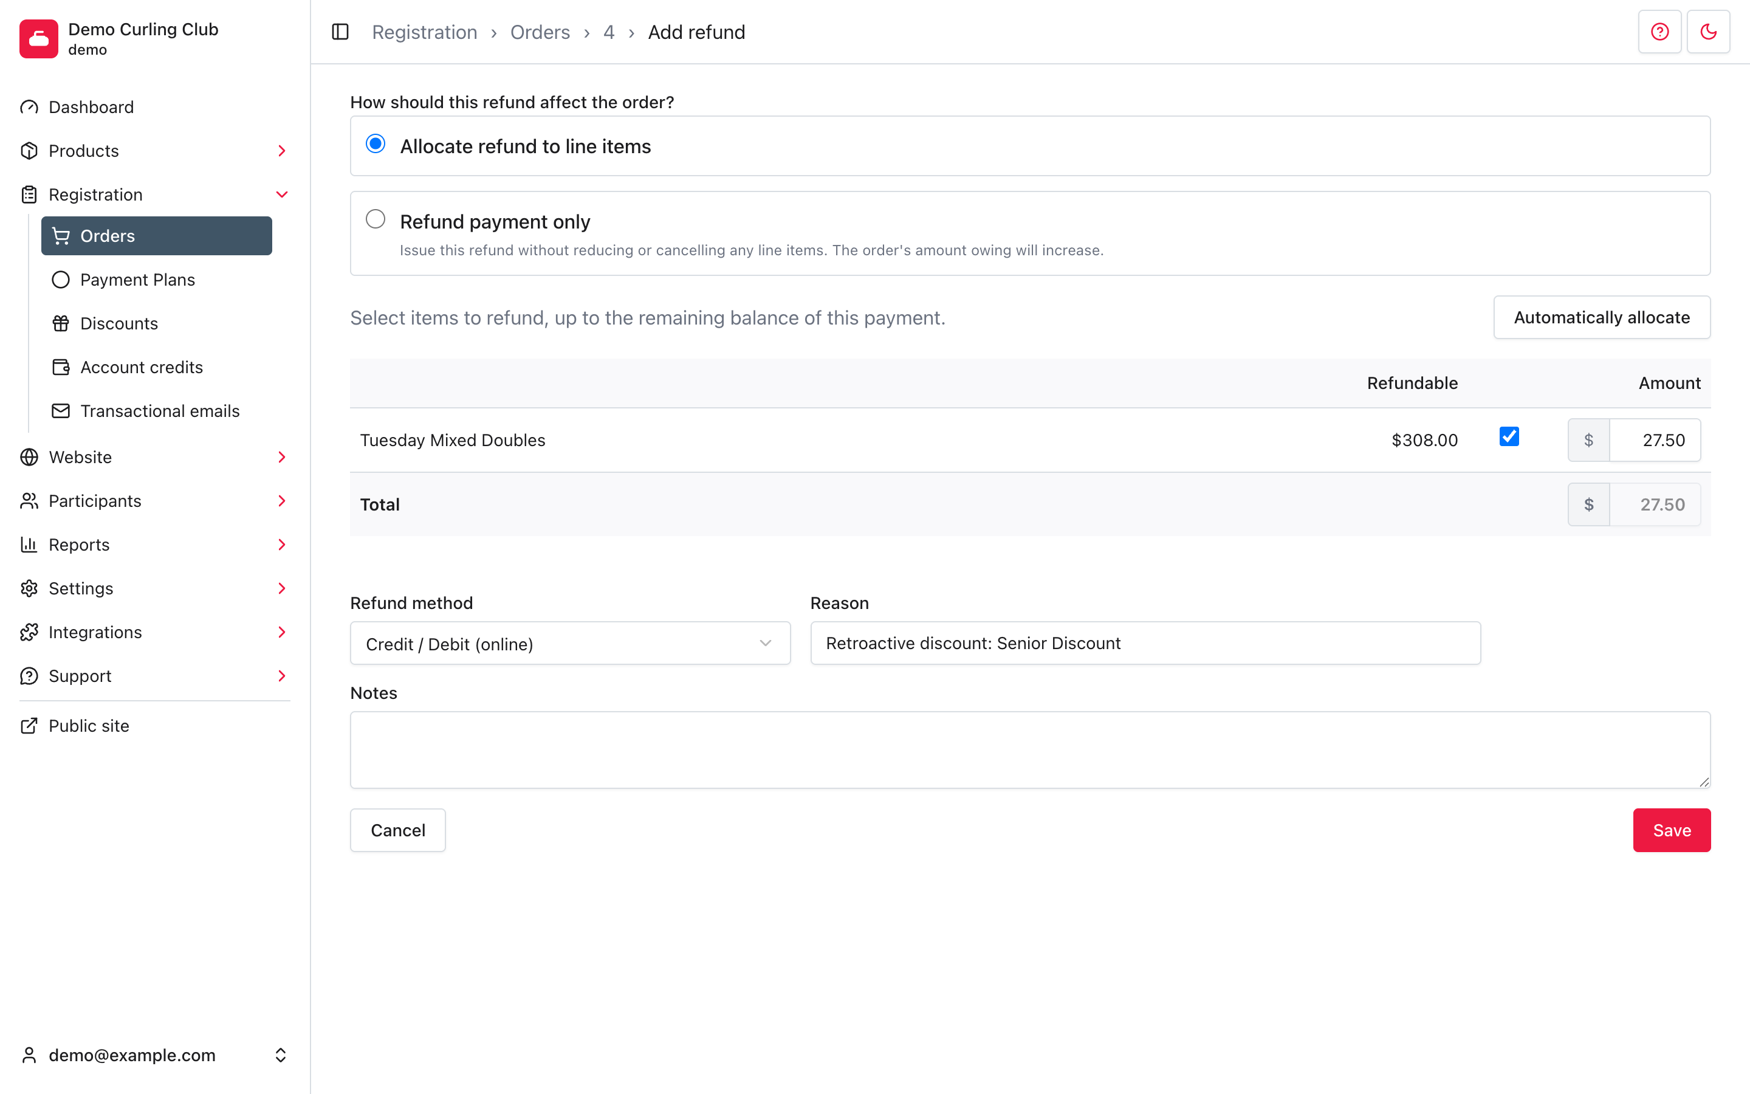
Task: Click the Integrations puzzle icon
Action: pos(29,632)
